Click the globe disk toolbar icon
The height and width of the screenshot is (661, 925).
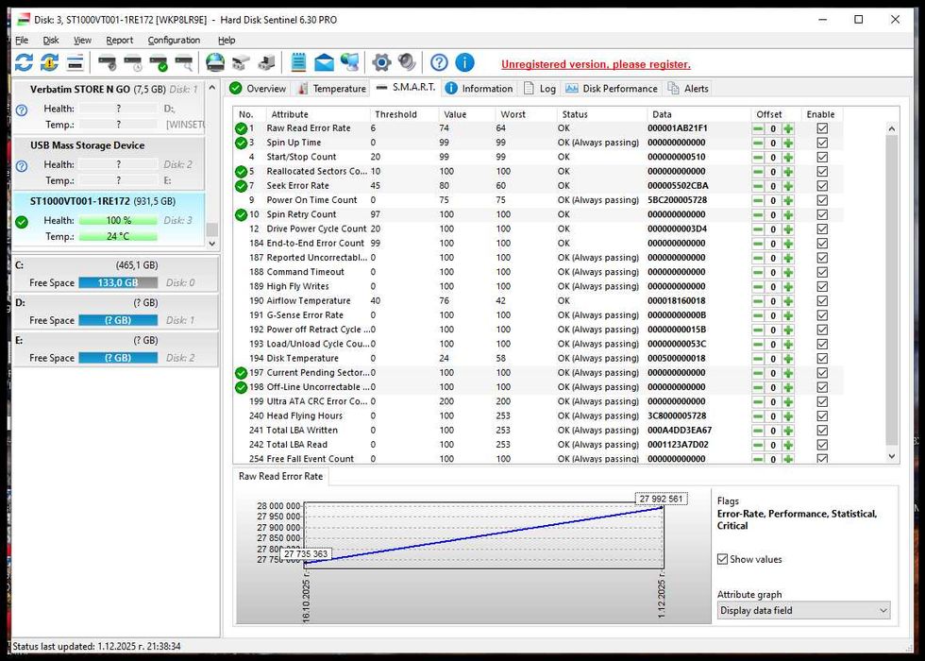click(215, 63)
